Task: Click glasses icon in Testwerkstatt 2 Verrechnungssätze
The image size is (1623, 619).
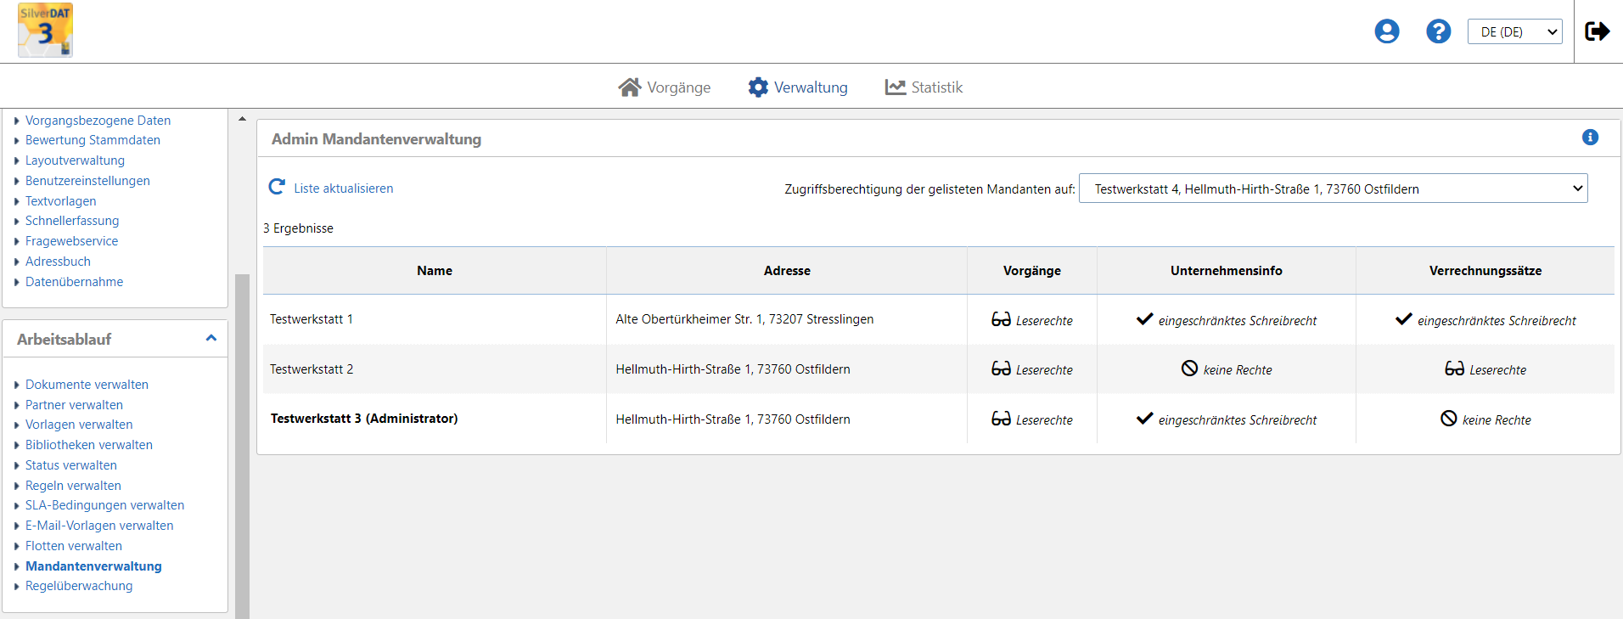Action: coord(1454,369)
